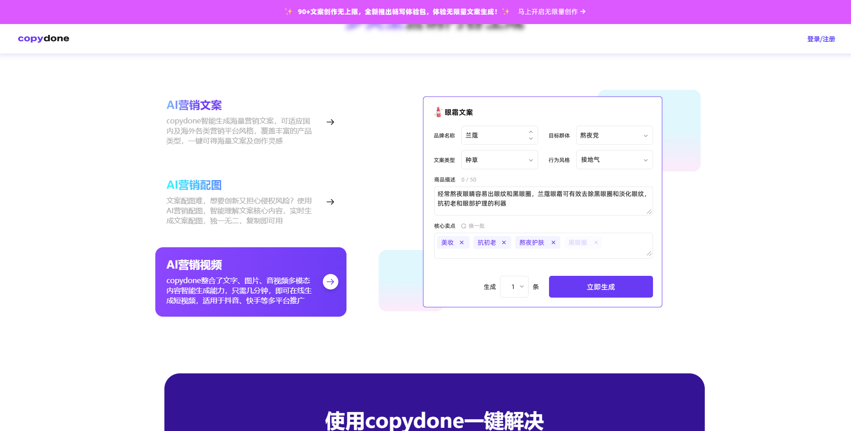Delete the 熬夜护肤 selling point tag
This screenshot has width=851, height=431.
tap(554, 243)
